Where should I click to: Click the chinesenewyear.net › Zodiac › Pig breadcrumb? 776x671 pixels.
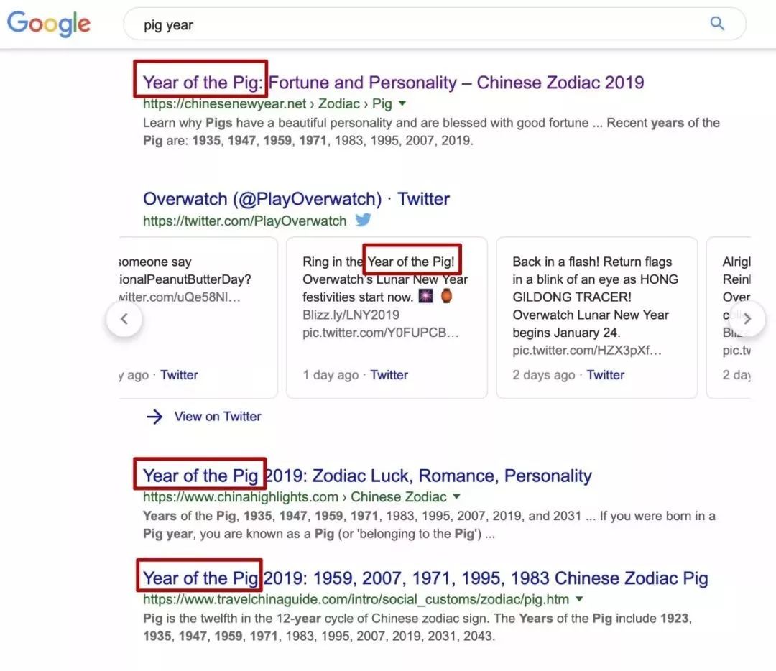click(267, 104)
